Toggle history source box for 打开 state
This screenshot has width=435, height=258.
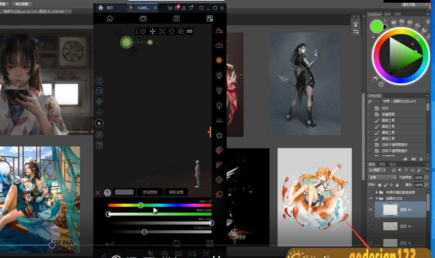[370, 108]
